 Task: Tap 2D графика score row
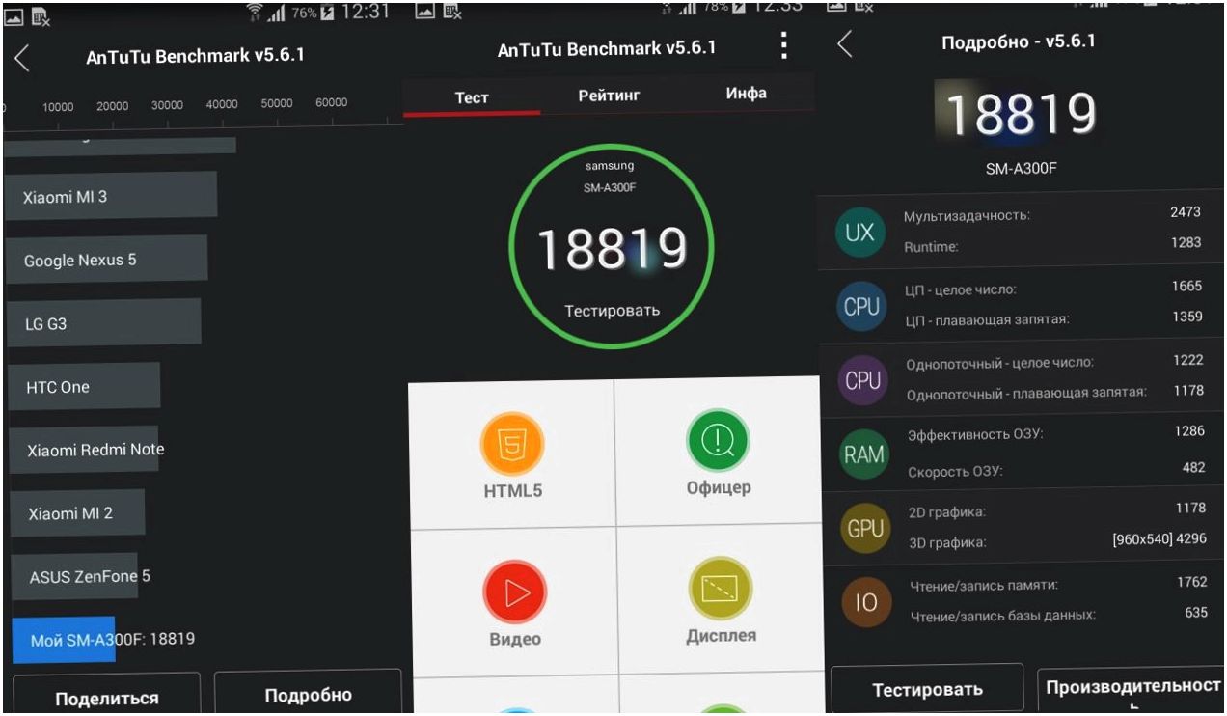tap(1056, 510)
